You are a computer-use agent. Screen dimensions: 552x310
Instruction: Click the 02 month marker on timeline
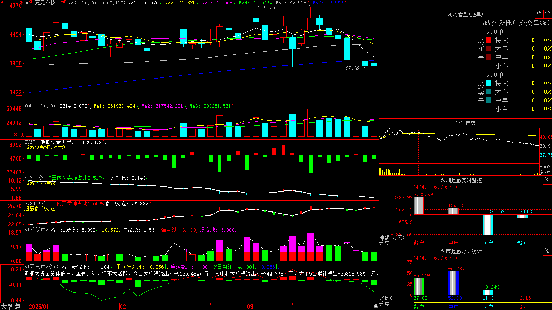(123, 307)
